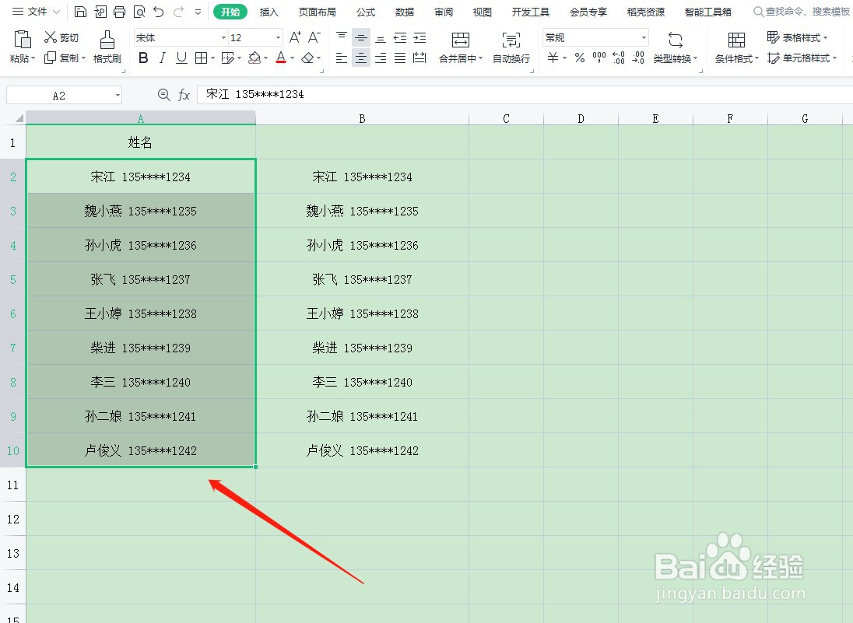Click the Copy (复制) button
Viewport: 853px width, 623px height.
pos(64,58)
